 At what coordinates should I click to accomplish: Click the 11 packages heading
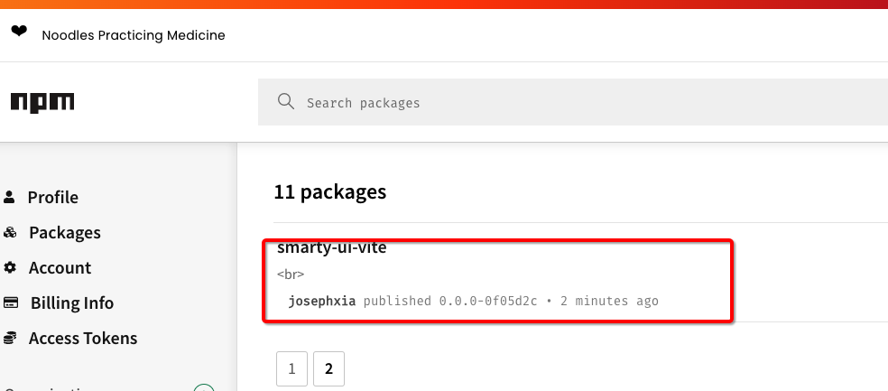(329, 191)
